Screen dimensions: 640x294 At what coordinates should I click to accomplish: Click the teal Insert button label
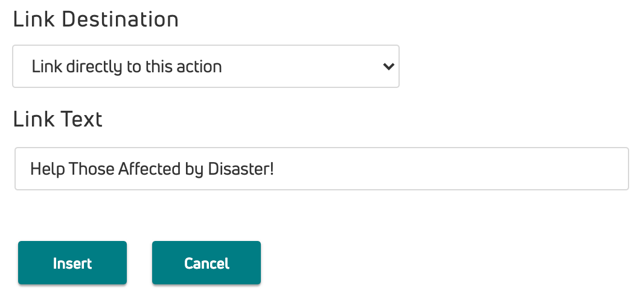(72, 263)
